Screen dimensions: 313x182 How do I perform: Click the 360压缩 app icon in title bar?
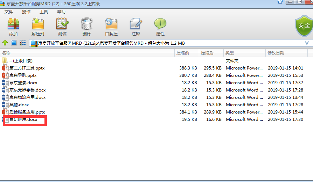click(2, 3)
